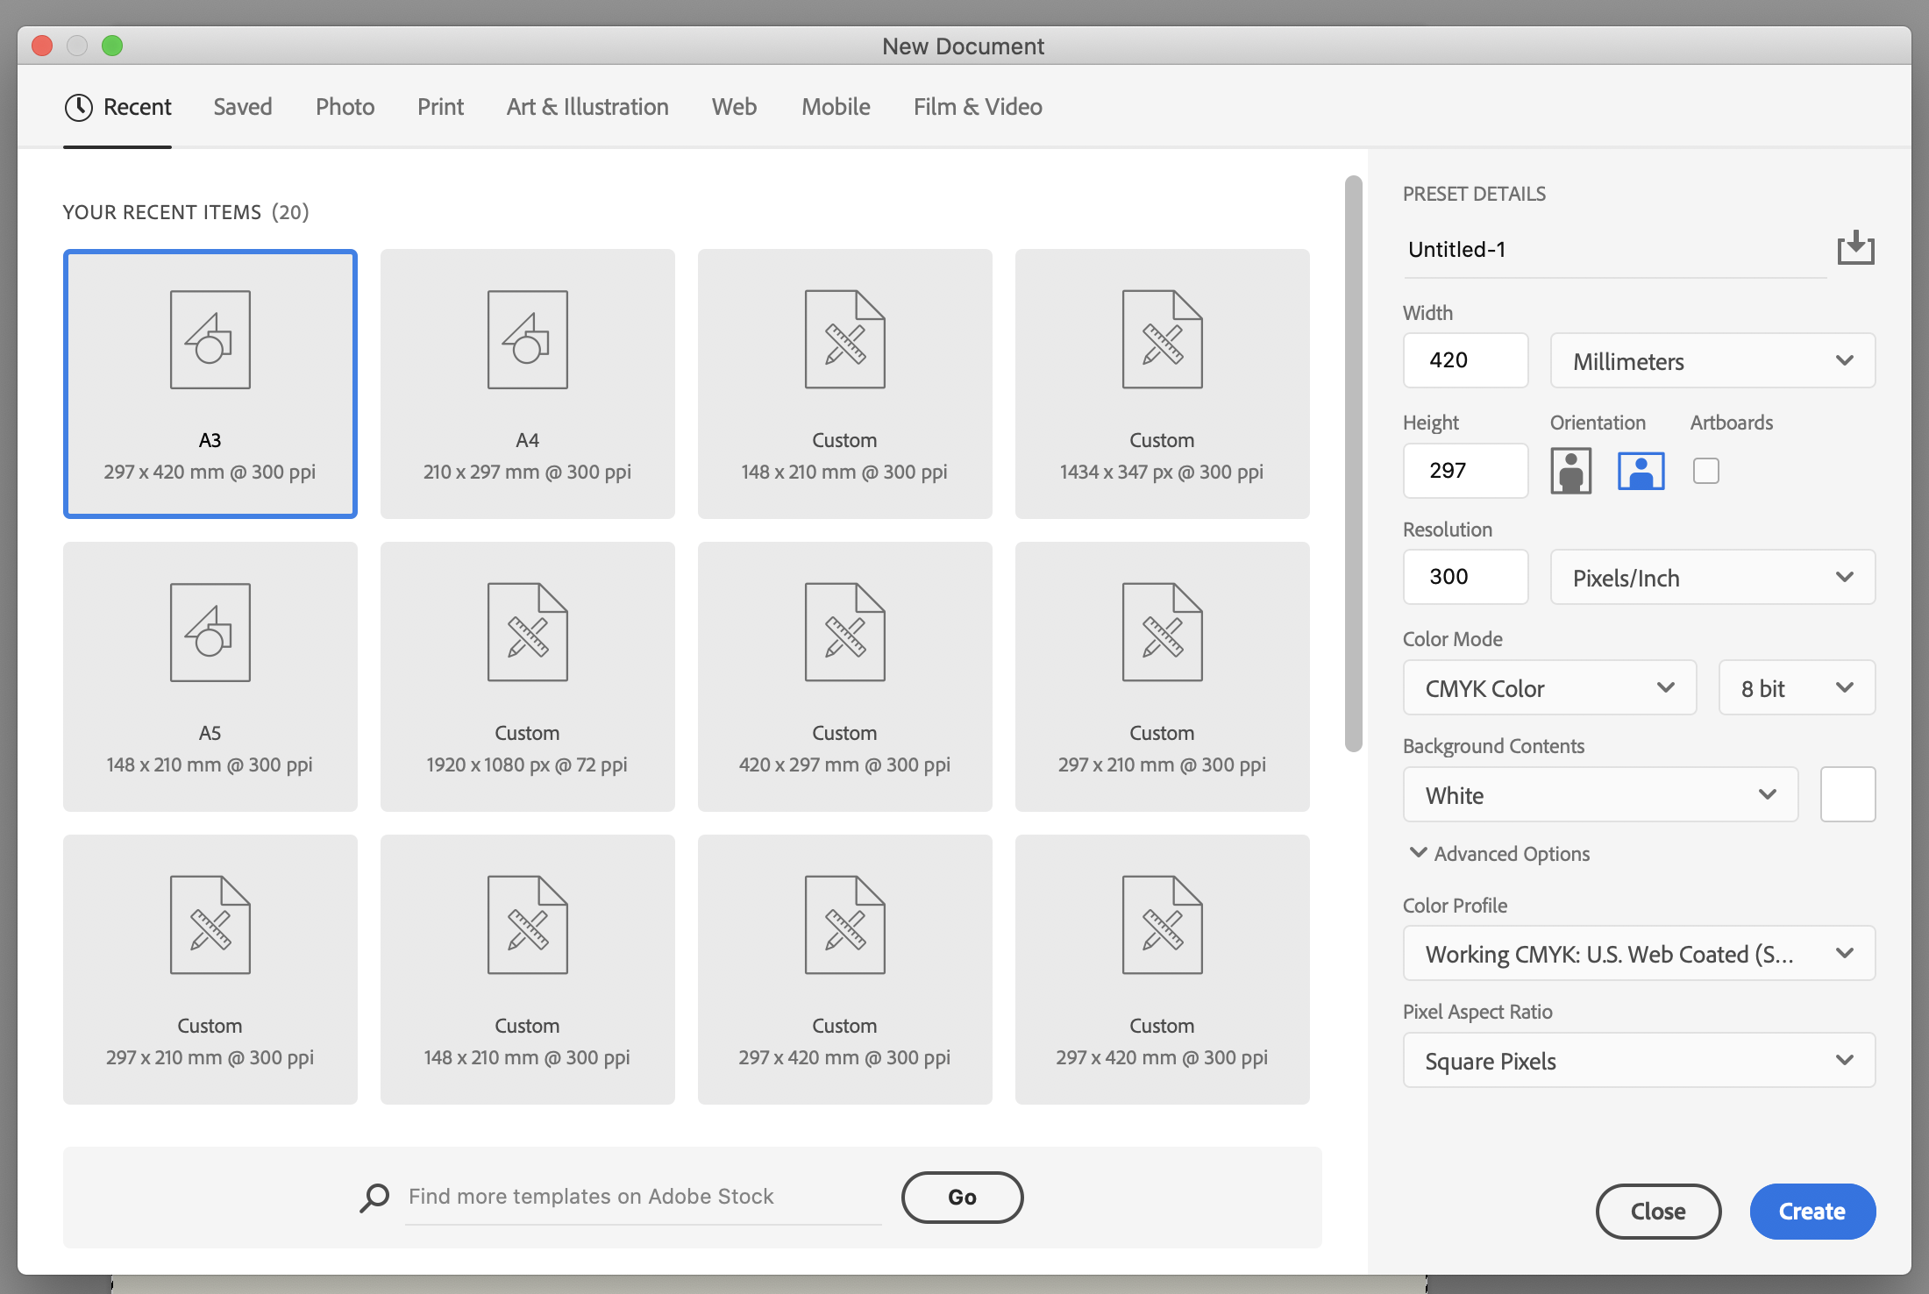
Task: Switch to the Film & Video tab
Action: pos(977,107)
